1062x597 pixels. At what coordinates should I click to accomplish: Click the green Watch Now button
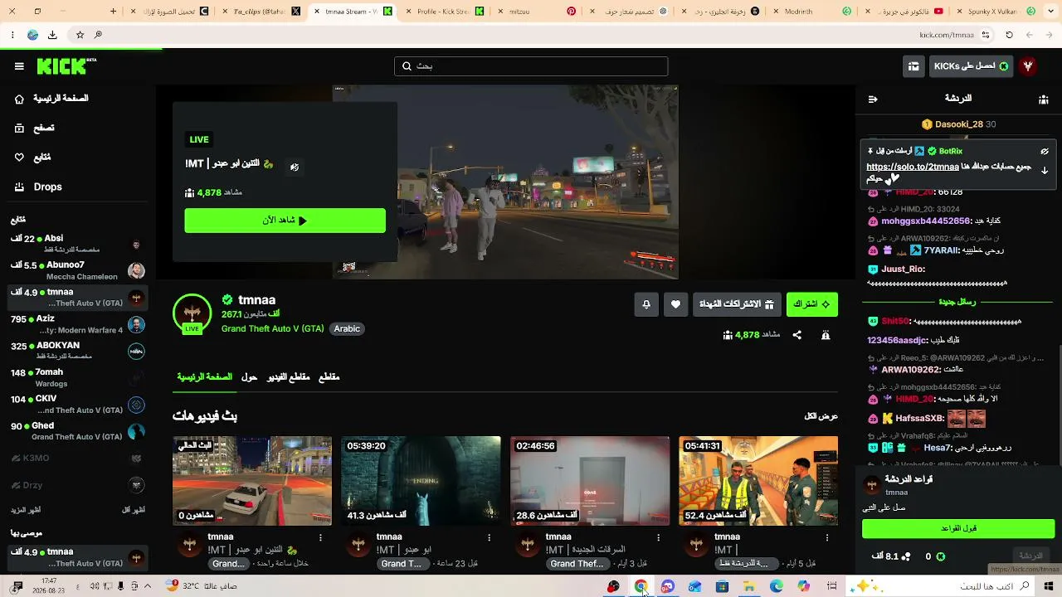tap(285, 221)
